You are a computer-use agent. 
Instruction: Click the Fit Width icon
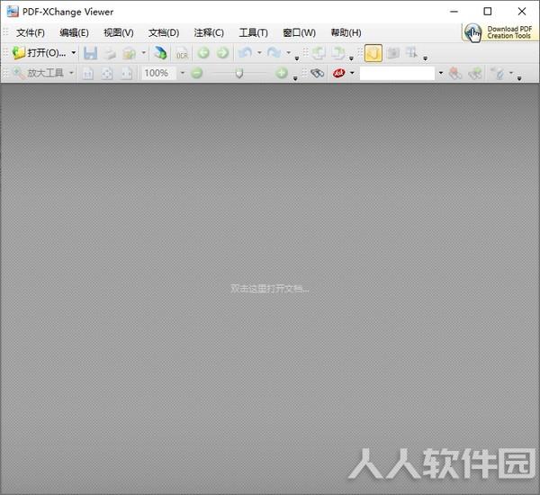(126, 74)
